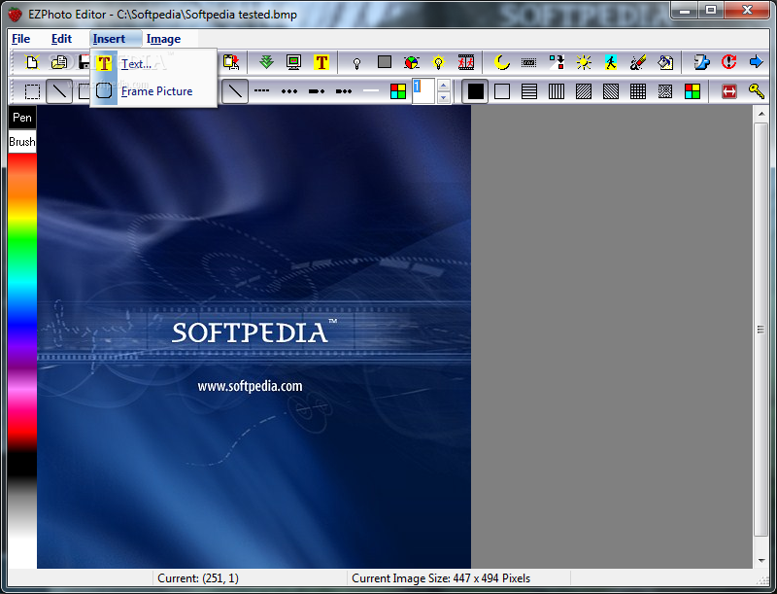The width and height of the screenshot is (777, 594).
Task: Select the dashed line style
Action: click(261, 91)
